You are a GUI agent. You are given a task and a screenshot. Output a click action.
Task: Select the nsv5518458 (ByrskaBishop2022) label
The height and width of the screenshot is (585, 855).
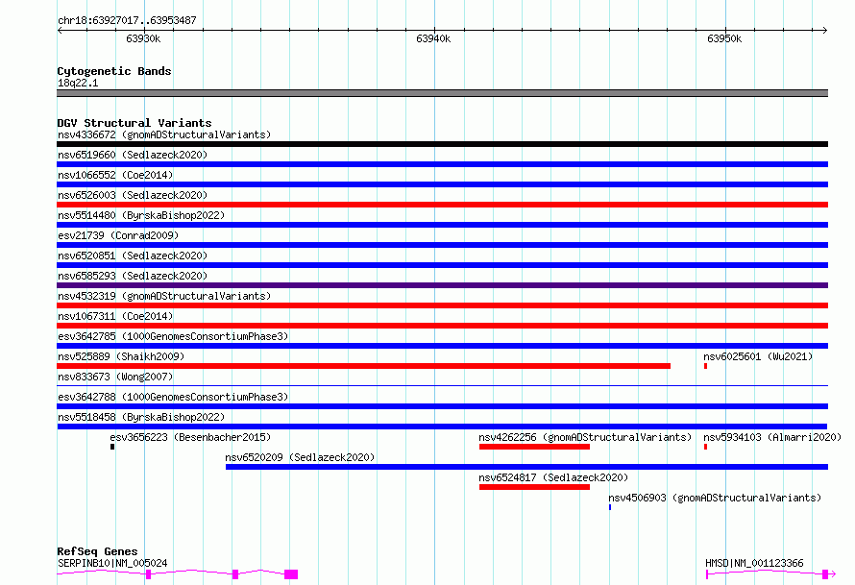(x=141, y=417)
